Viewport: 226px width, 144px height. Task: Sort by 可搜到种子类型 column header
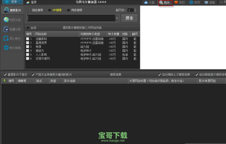point(93,34)
